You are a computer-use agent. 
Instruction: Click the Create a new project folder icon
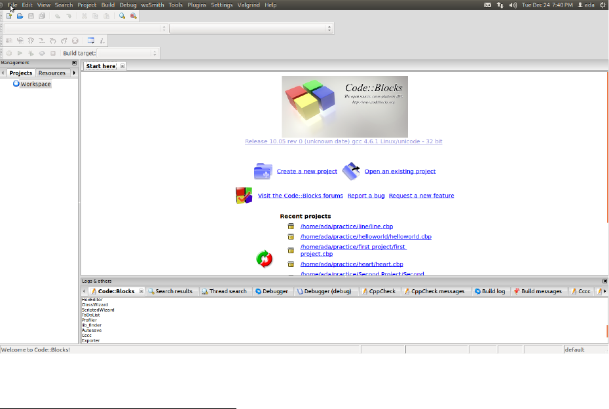pyautogui.click(x=263, y=171)
